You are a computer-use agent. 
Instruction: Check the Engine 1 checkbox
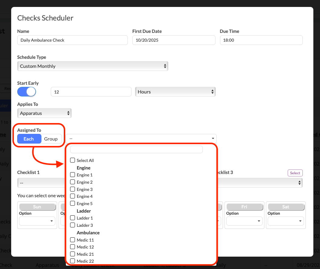pos(73,175)
